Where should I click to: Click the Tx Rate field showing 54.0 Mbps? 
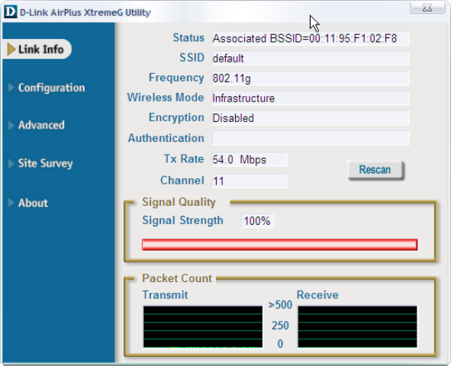[x=250, y=159]
